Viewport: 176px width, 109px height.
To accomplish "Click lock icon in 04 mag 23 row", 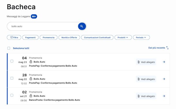I will pyautogui.click(x=31, y=62).
